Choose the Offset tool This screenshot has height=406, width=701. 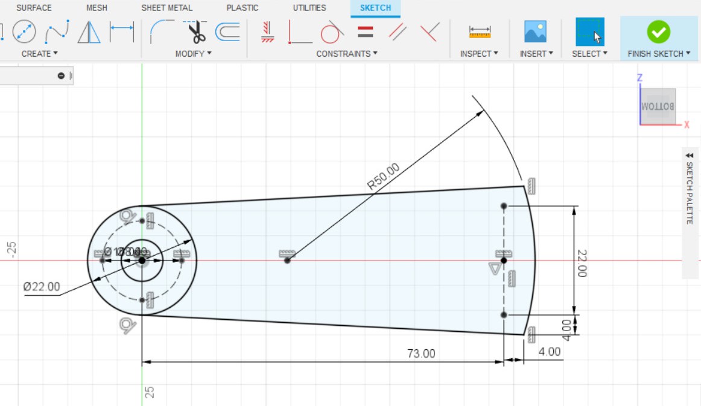[x=227, y=31]
